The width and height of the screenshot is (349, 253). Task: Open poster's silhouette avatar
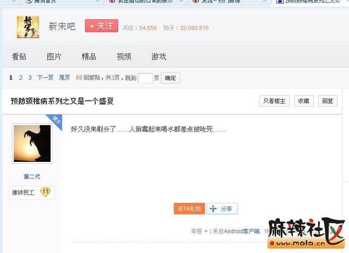[x=32, y=143]
